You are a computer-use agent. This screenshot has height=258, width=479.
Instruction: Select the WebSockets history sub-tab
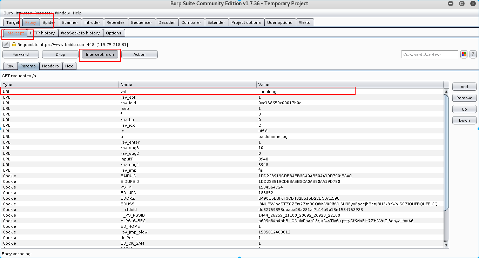pyautogui.click(x=80, y=33)
